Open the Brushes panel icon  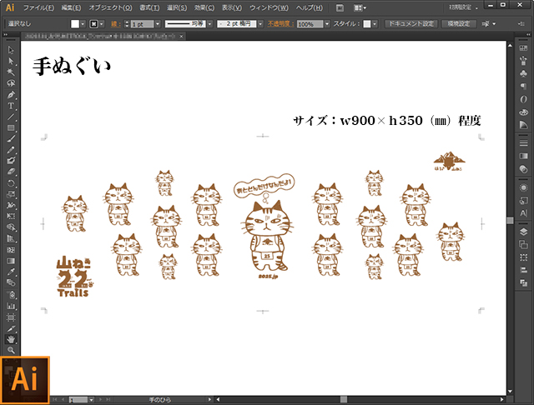[523, 61]
